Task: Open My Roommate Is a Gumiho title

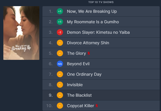Action: [93, 22]
